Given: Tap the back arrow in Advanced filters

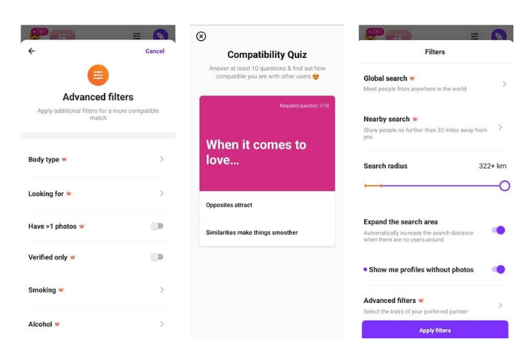Looking at the screenshot, I should pyautogui.click(x=32, y=51).
